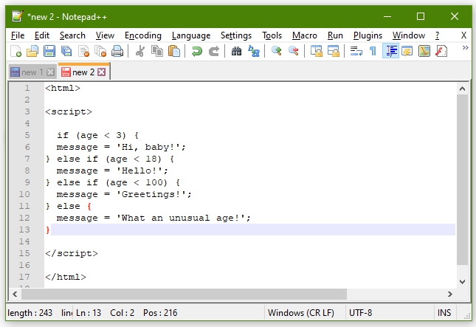
Task: Click the 'Hi, baby!' message line
Action: click(x=121, y=147)
